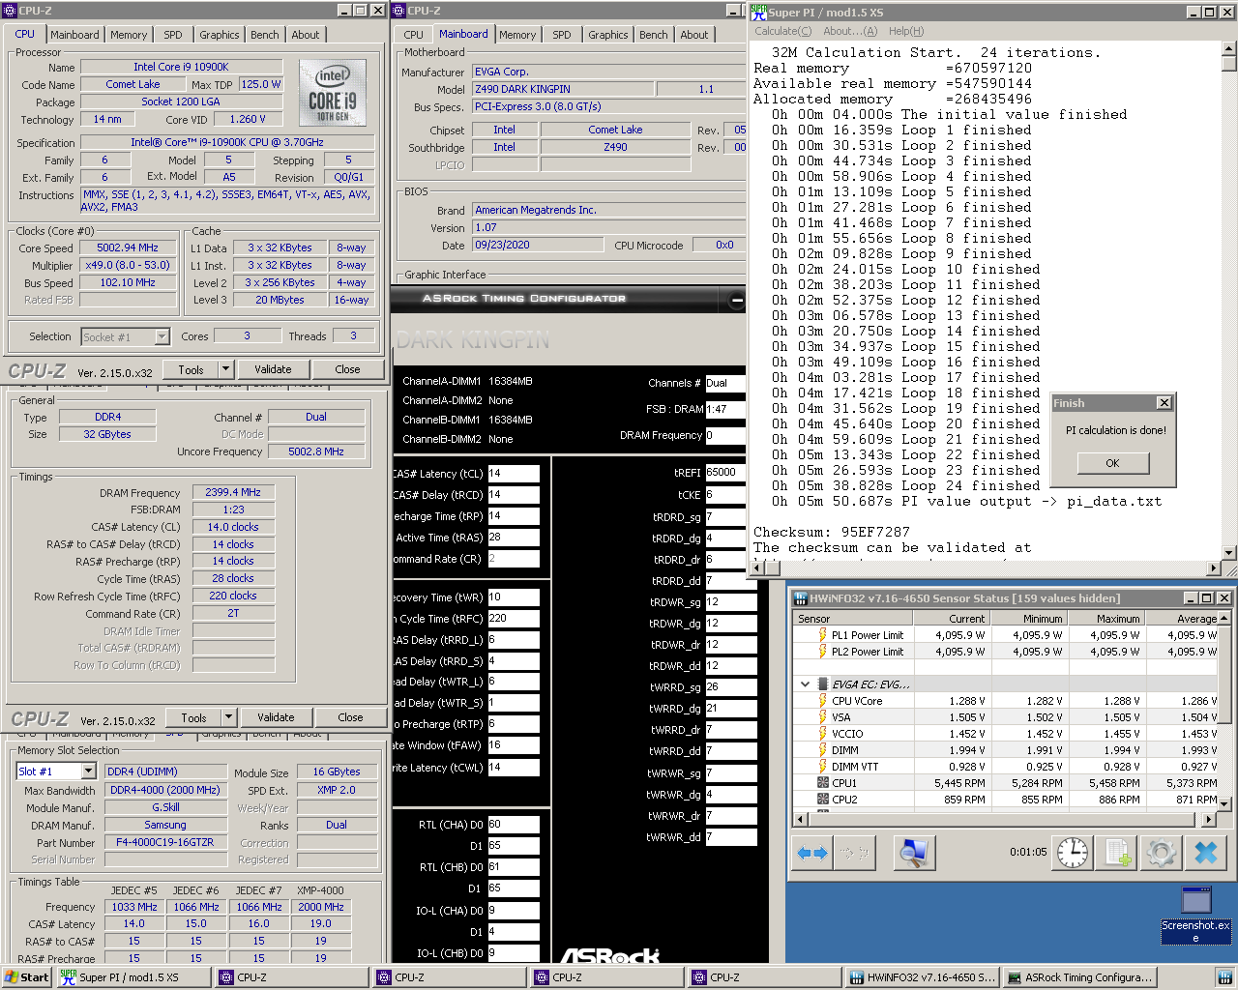
Task: Click Super PI horizontal scrollbar right arrow
Action: pos(1215,568)
